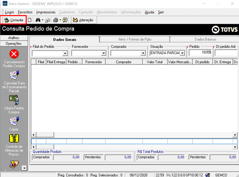
Task: Click the Reg. Selecionados status bar entry
Action: tap(106, 175)
